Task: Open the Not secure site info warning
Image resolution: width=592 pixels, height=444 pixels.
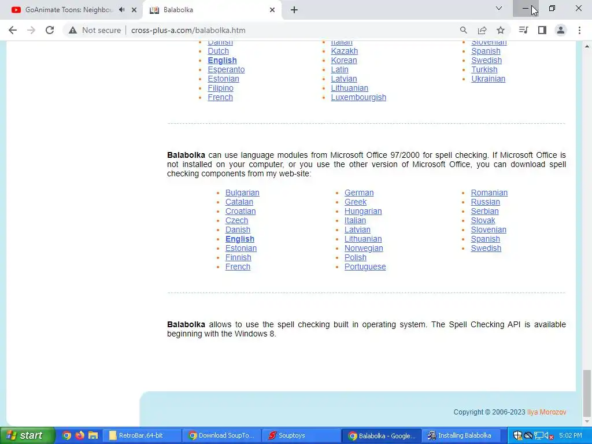Action: (95, 30)
